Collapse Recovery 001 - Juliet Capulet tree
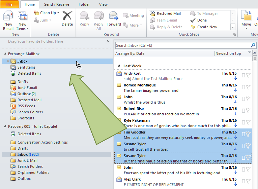Image resolution: width=258 pixels, height=189 pixels. click(5, 126)
